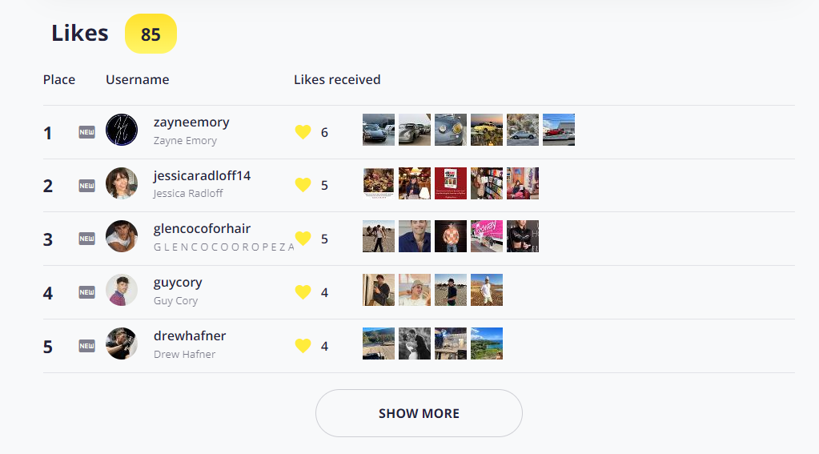Screen dimensions: 819x454
Task: Open glencocoforhair's round avatar
Action: (122, 236)
